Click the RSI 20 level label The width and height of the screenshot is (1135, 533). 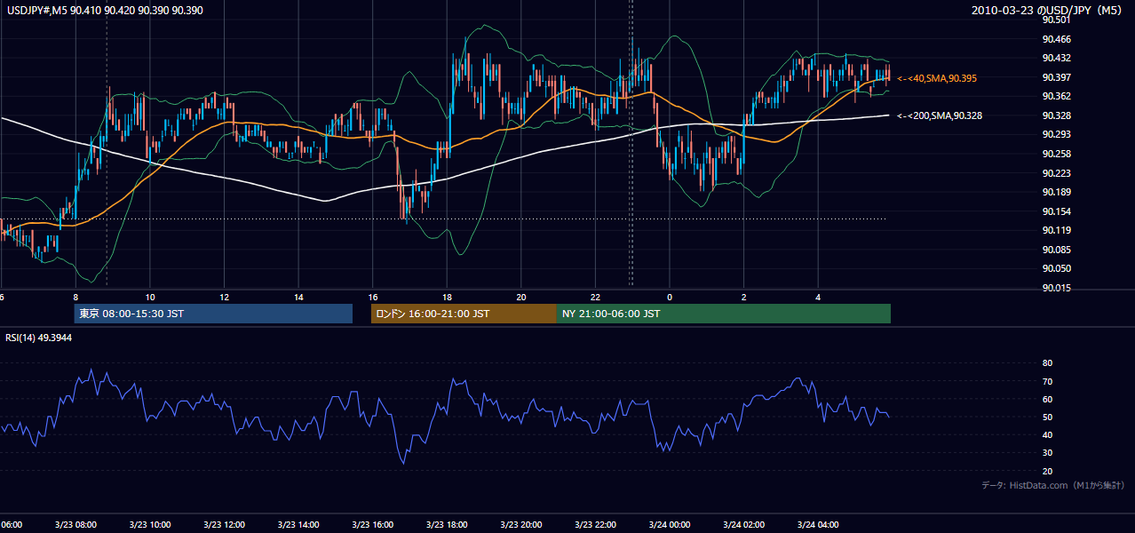[x=1047, y=471]
